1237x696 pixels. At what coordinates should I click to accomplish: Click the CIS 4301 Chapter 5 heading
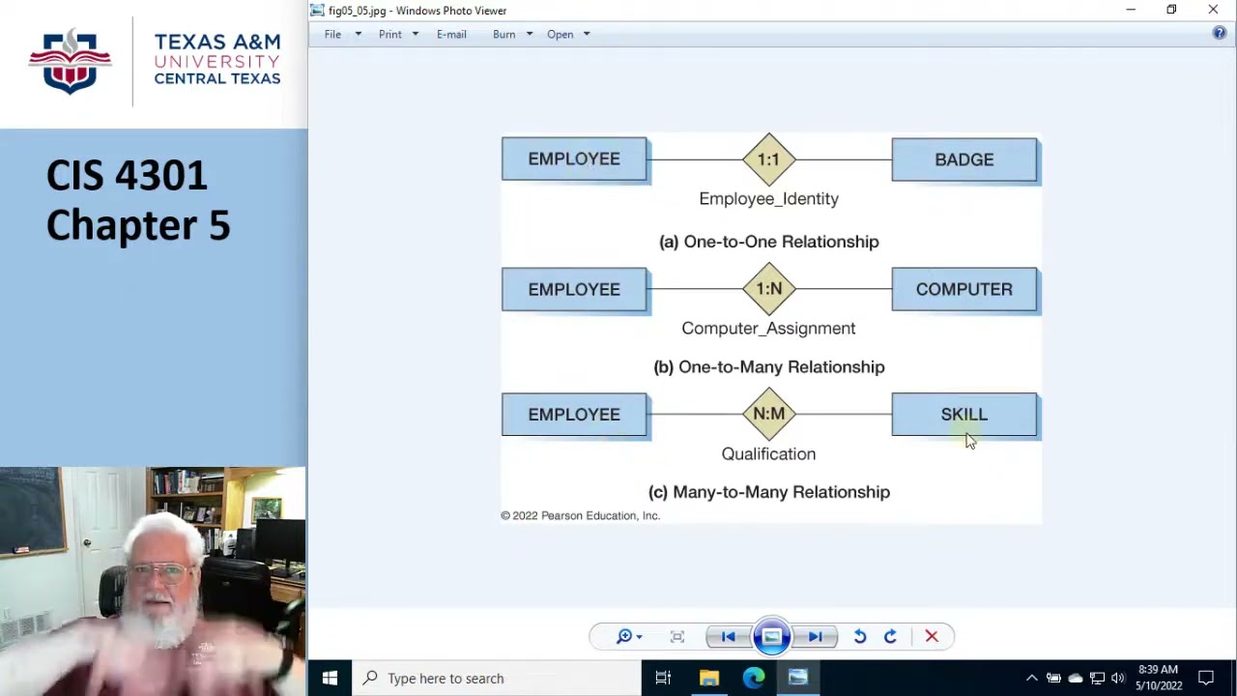pyautogui.click(x=138, y=200)
